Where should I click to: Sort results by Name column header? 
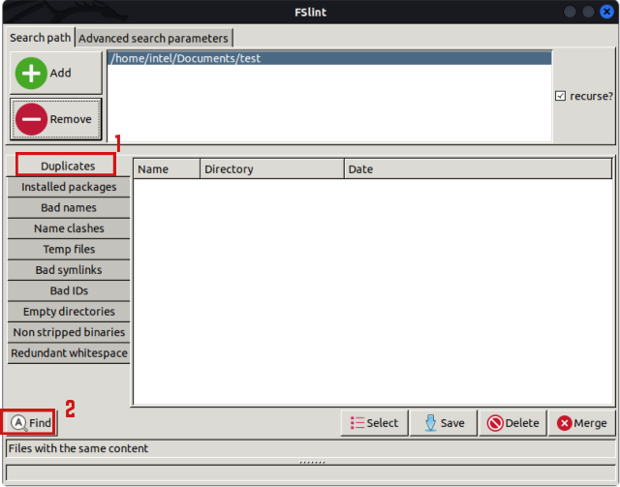[x=166, y=169]
